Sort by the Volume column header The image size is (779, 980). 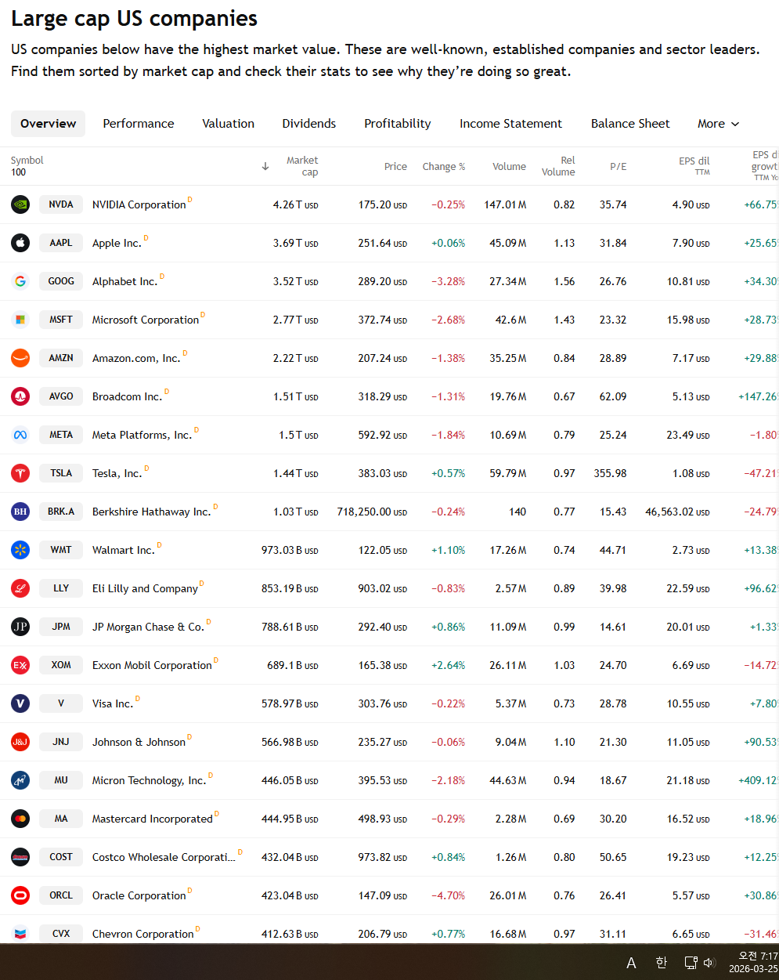tap(509, 166)
